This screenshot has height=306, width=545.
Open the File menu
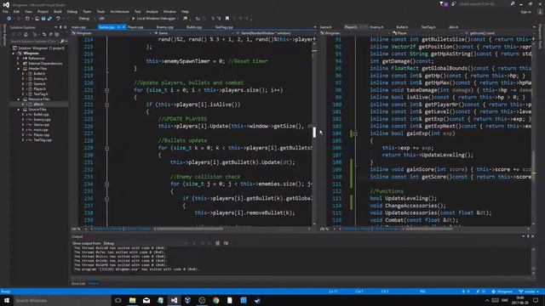5,11
